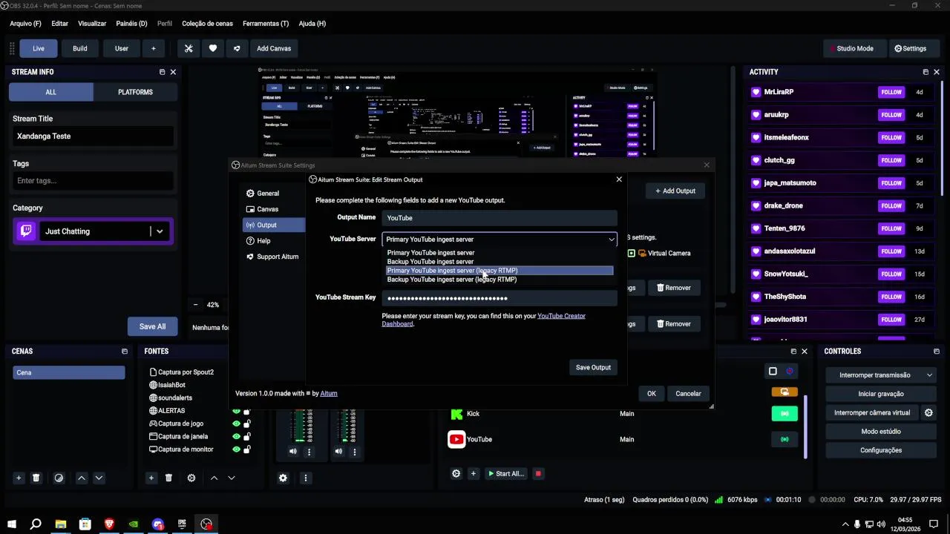Open source properties gear in Fontes panel
The image size is (950, 534).
tap(191, 478)
